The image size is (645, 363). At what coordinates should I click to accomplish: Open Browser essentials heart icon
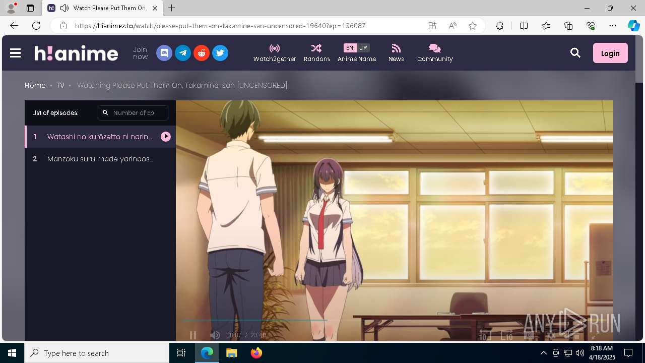point(591,26)
